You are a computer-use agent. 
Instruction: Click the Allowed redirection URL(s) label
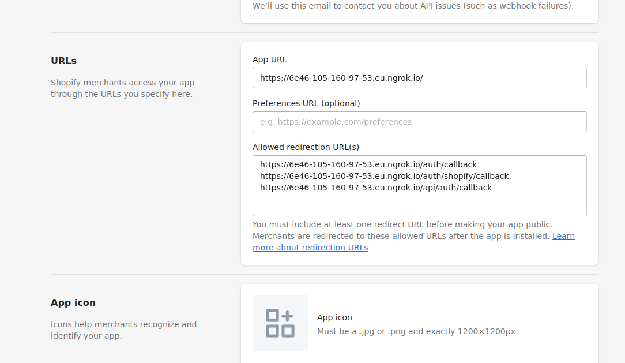[306, 147]
